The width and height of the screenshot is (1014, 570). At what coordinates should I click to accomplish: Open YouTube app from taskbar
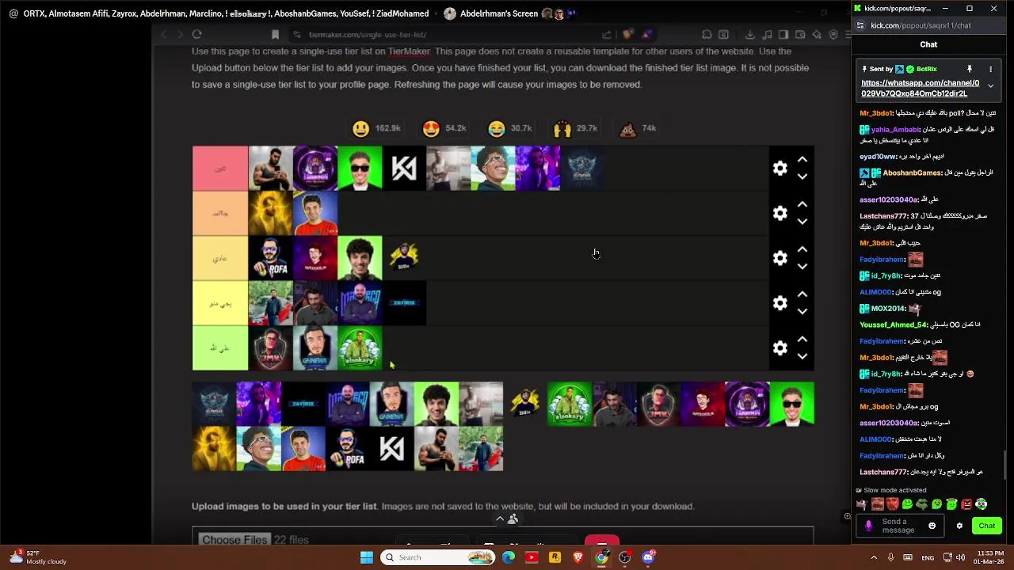click(x=532, y=557)
